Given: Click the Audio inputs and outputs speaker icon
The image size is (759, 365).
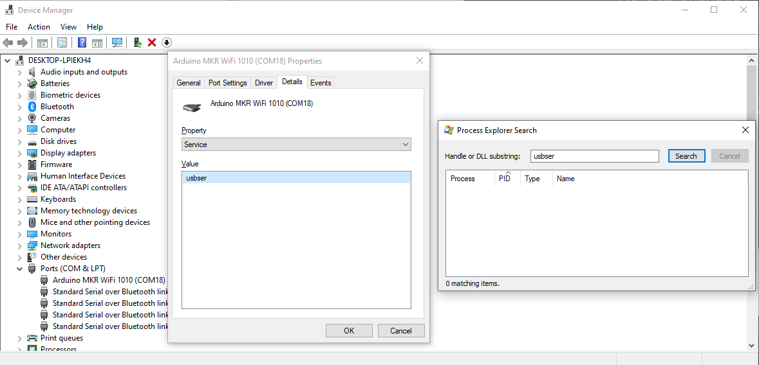Looking at the screenshot, I should (x=32, y=72).
